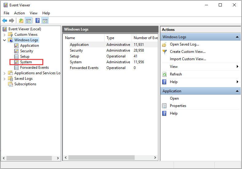Click the Open Saved Log folder icon
Viewport: 242px width, 169px height.
164,44
